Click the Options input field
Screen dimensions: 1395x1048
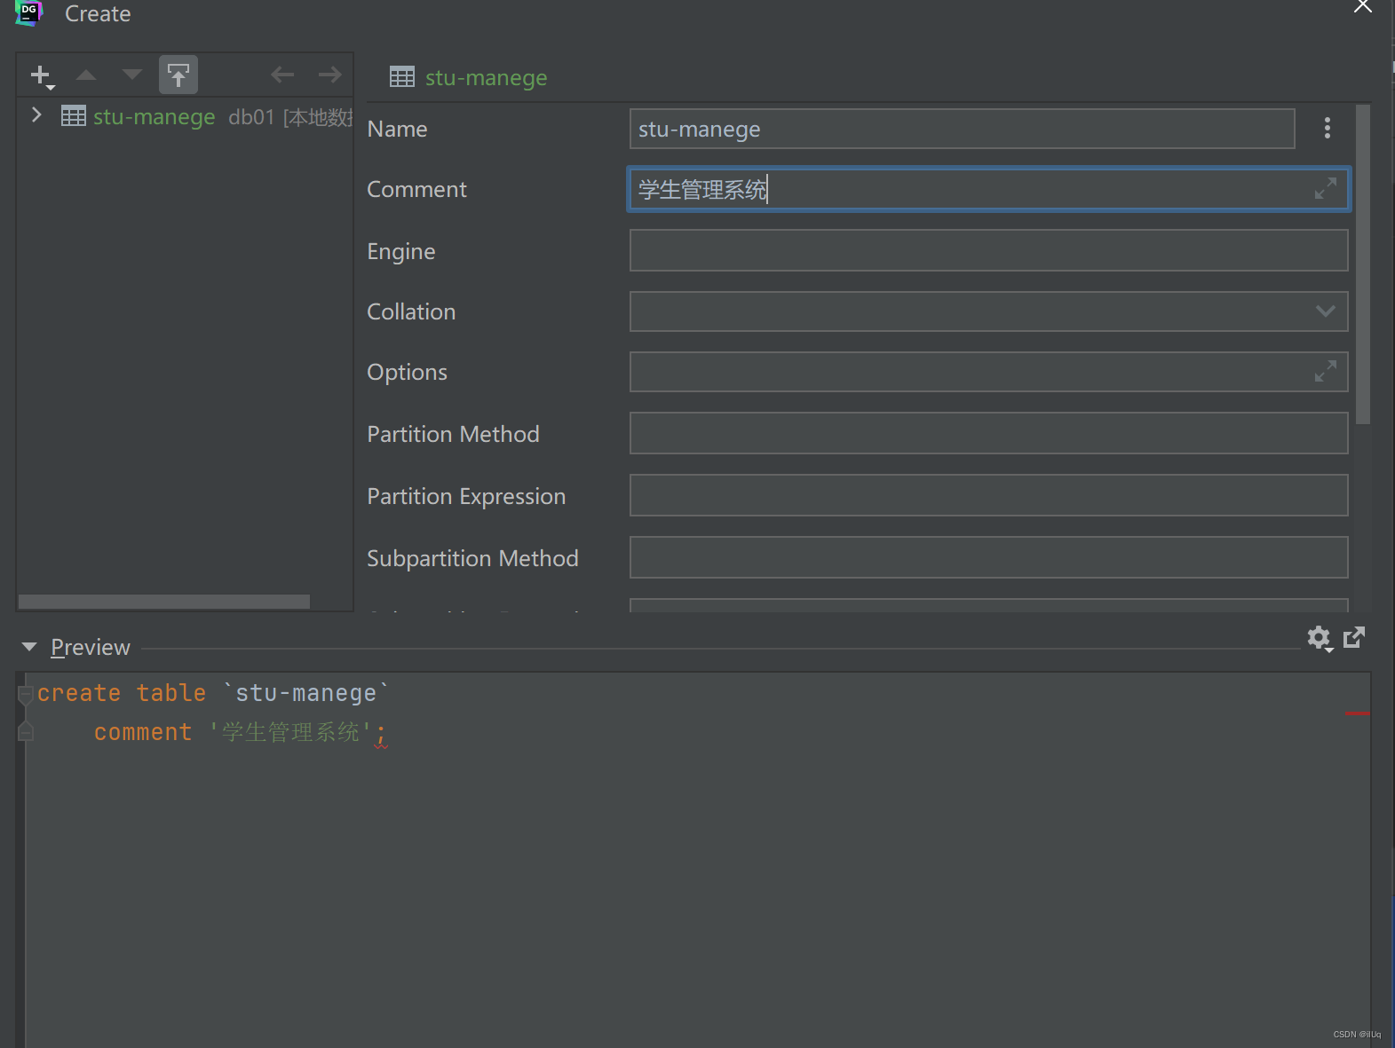point(988,372)
